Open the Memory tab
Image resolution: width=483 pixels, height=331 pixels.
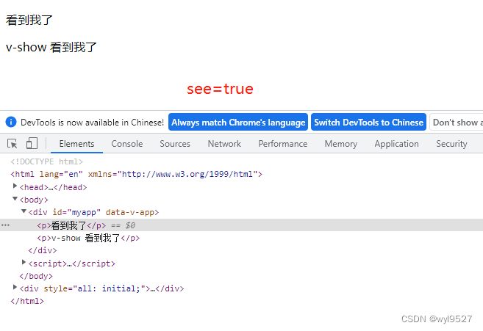[x=340, y=144]
